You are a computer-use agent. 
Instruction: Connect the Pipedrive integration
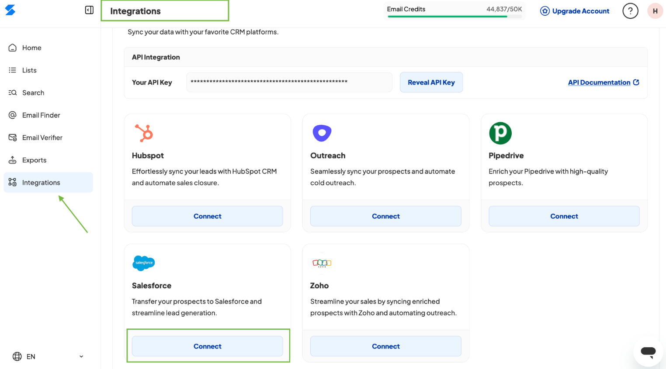[x=564, y=216]
